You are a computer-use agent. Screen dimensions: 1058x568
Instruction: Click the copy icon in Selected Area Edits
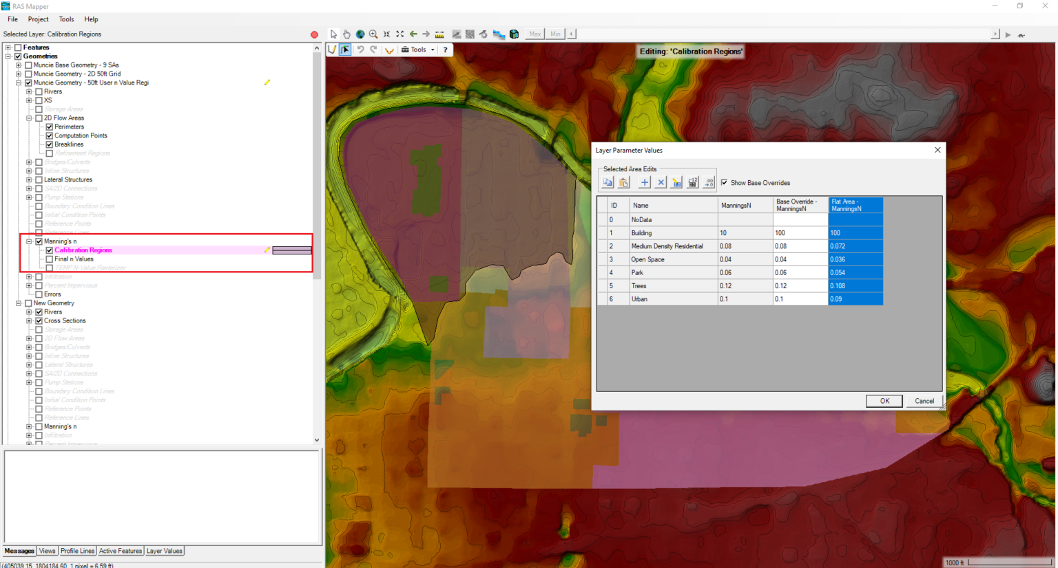click(608, 182)
